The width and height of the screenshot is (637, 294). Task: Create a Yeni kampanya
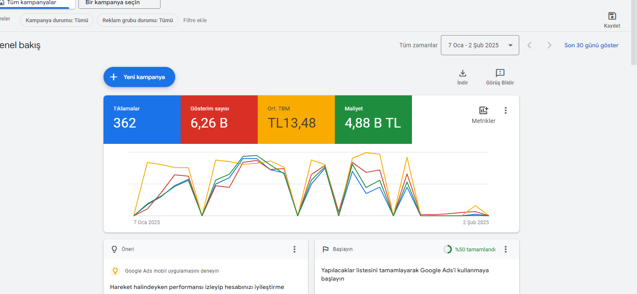(x=139, y=77)
